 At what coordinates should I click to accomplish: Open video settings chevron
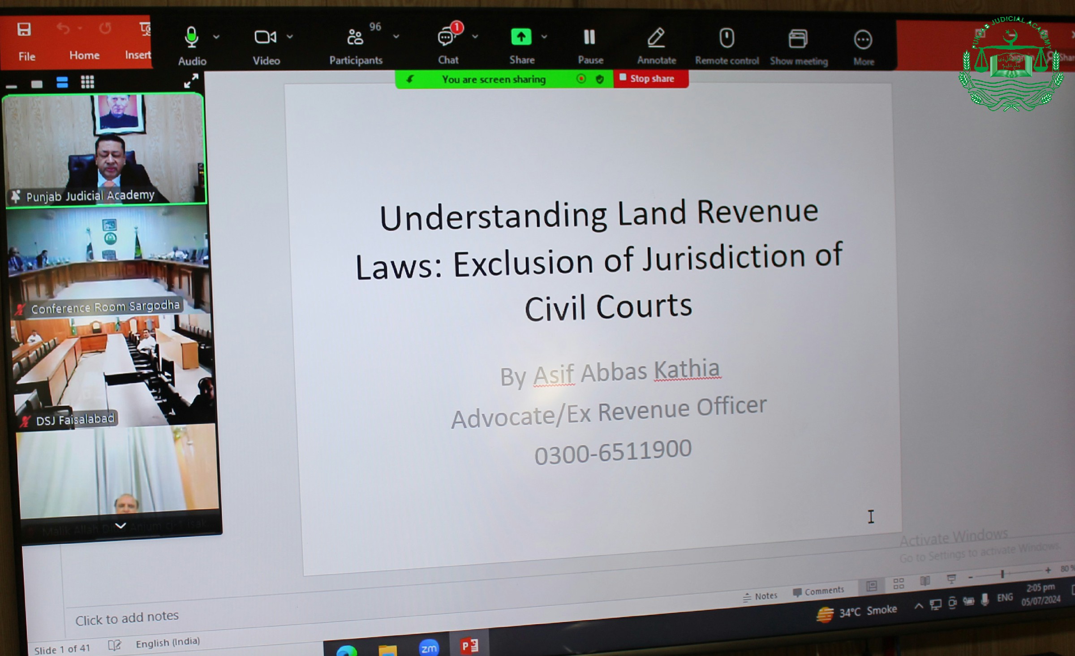tap(290, 37)
